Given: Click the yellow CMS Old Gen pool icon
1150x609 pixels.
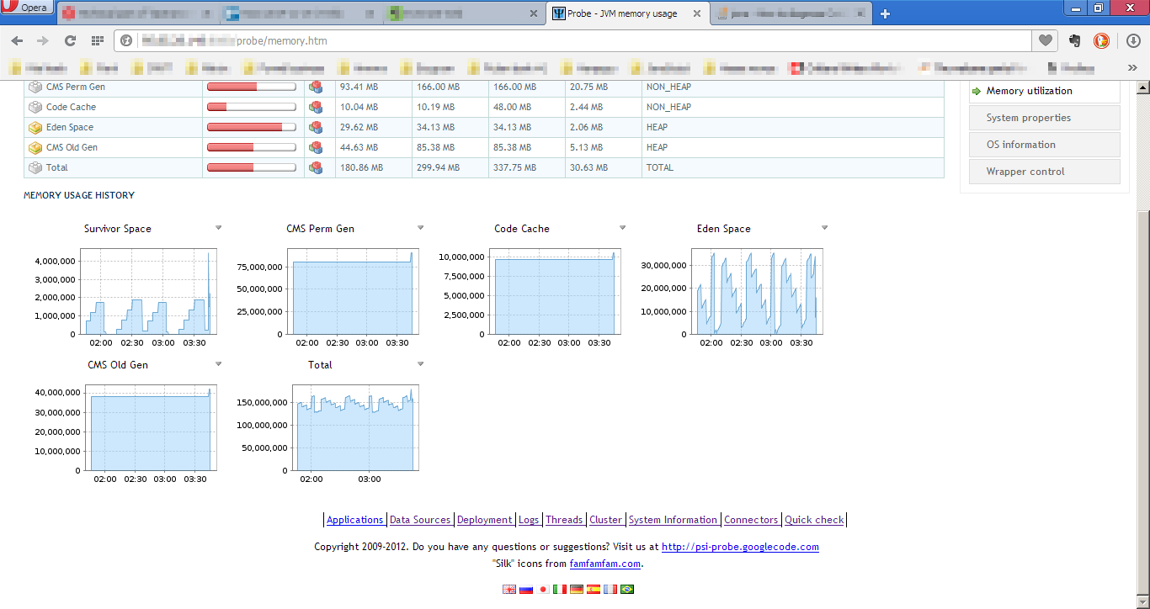Looking at the screenshot, I should [x=35, y=147].
